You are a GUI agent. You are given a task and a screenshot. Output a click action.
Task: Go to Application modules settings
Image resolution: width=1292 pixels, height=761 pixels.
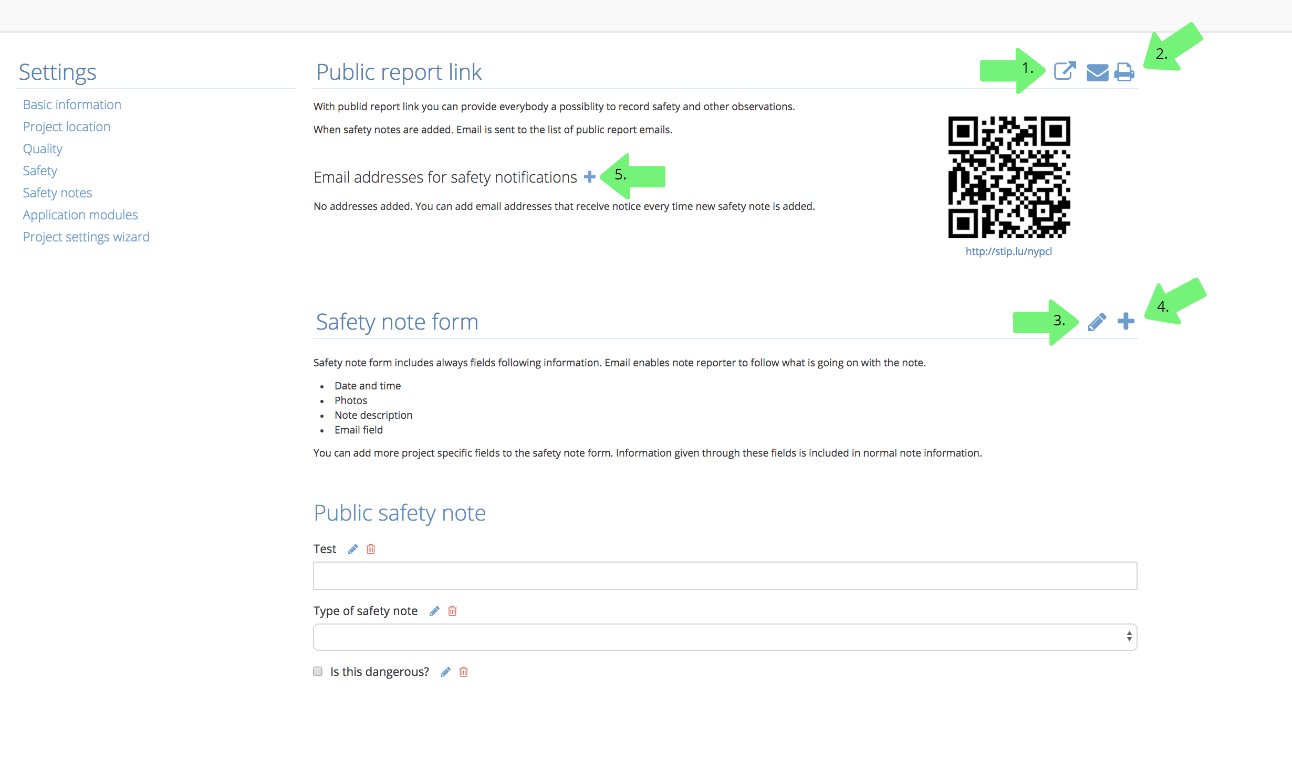(80, 215)
